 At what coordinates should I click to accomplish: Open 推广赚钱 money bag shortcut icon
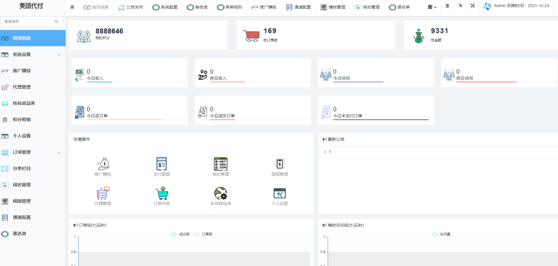(x=103, y=164)
